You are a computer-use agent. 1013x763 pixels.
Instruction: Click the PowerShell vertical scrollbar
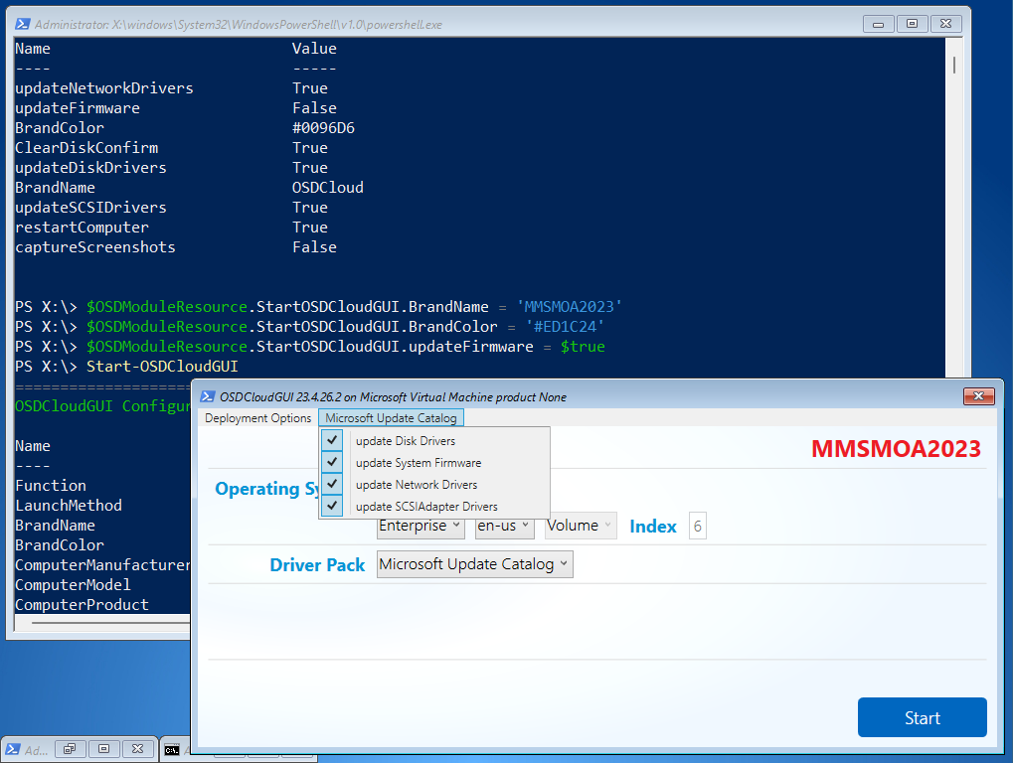954,298
